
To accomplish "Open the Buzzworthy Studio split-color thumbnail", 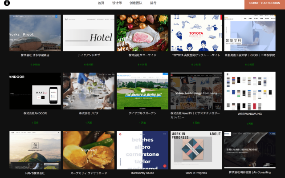I will (142, 150).
